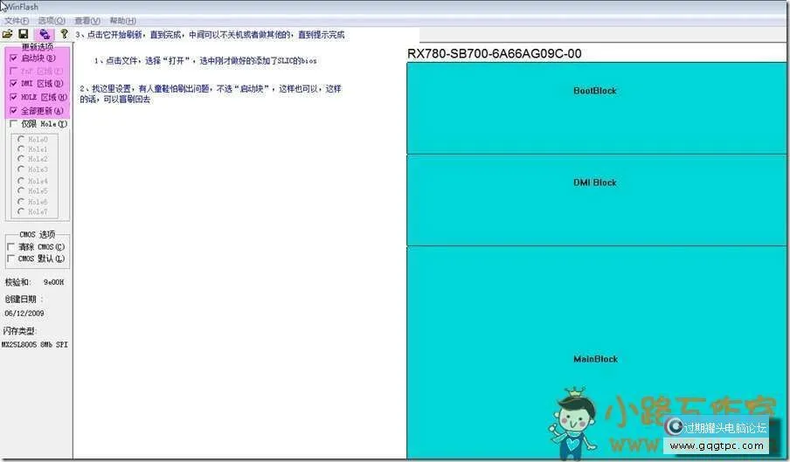Uncheck the 启动块(B) checkbox
This screenshot has height=462, width=790.
coord(14,58)
